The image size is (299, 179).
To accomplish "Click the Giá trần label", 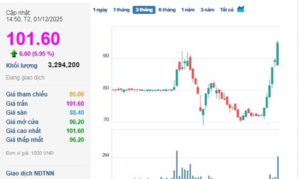I will [17, 103].
